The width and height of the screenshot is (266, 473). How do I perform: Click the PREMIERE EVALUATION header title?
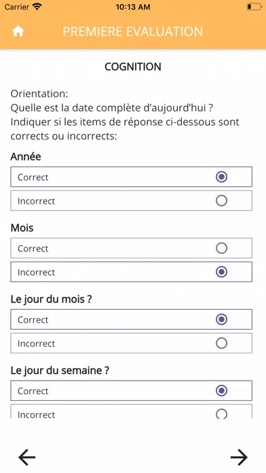[x=133, y=32]
